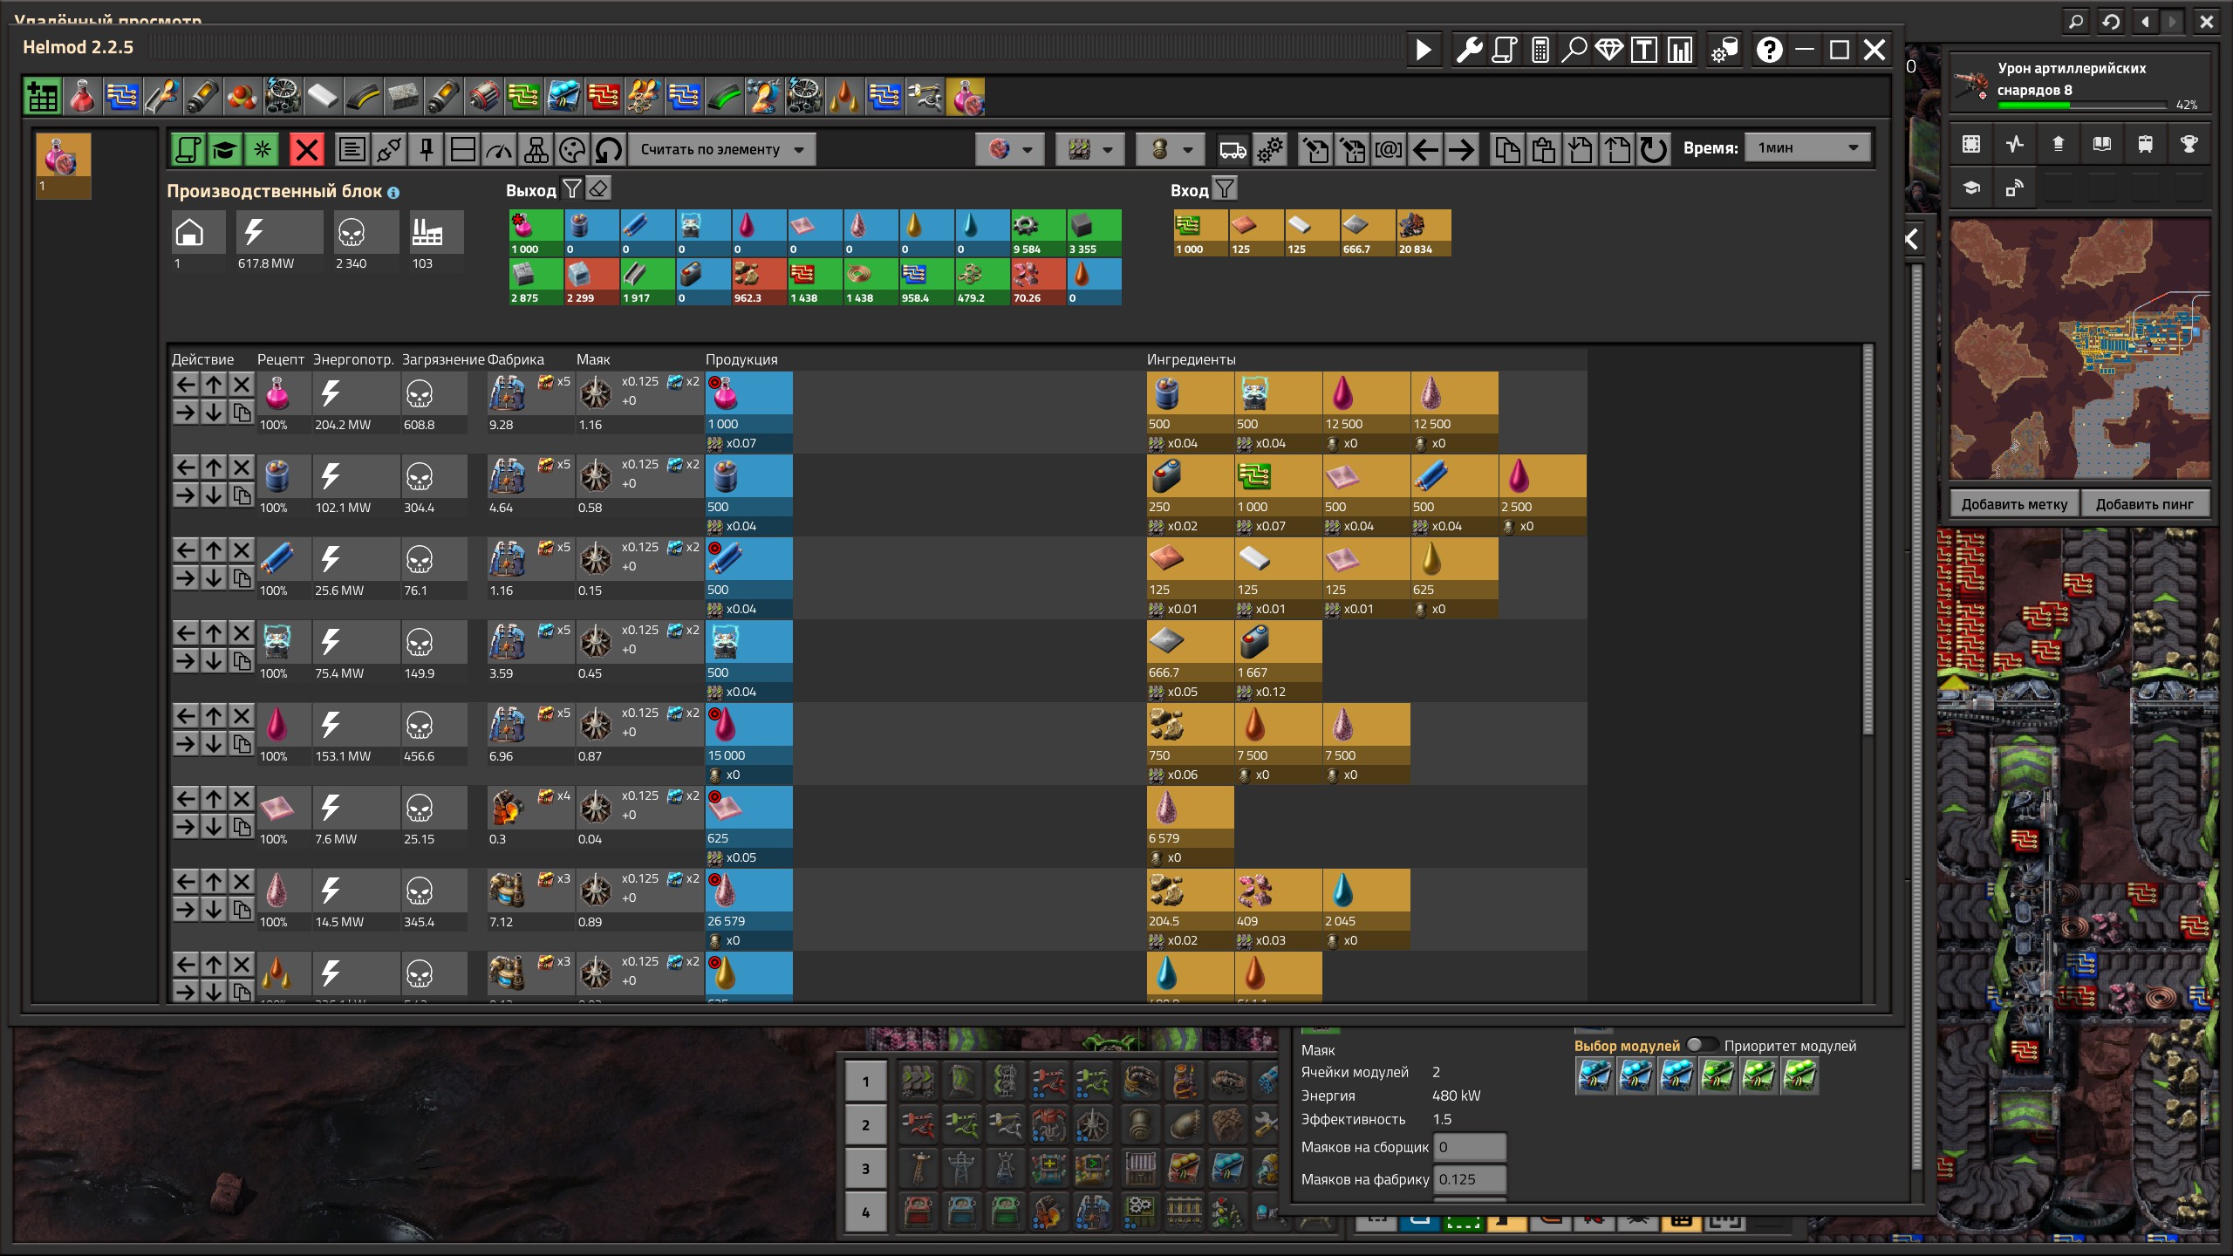This screenshot has height=1256, width=2233.
Task: Expand the 'Считать по элементу' dropdown
Action: click(x=722, y=149)
